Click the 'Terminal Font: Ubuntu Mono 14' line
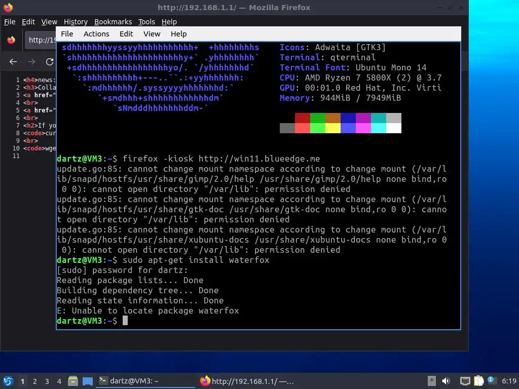The image size is (519, 389). coord(353,67)
